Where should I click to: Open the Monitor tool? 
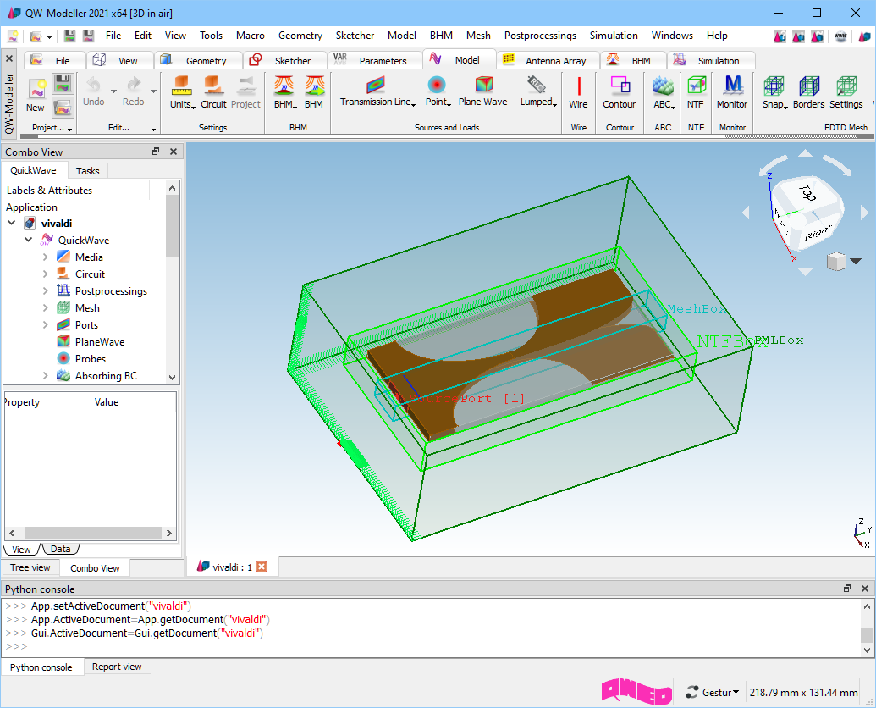coord(732,92)
